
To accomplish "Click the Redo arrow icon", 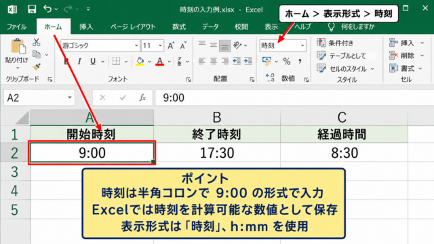I will click(x=68, y=9).
